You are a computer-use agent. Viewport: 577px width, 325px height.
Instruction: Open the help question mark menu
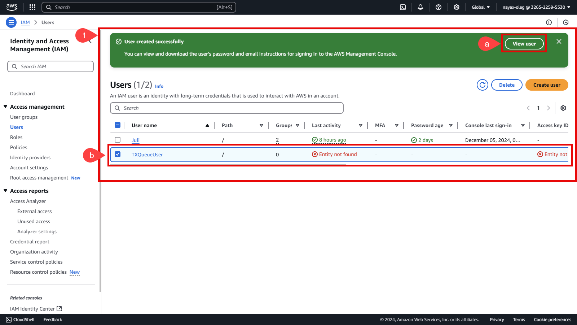(439, 7)
